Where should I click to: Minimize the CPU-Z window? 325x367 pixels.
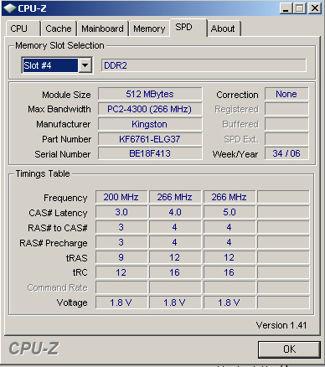pyautogui.click(x=286, y=8)
